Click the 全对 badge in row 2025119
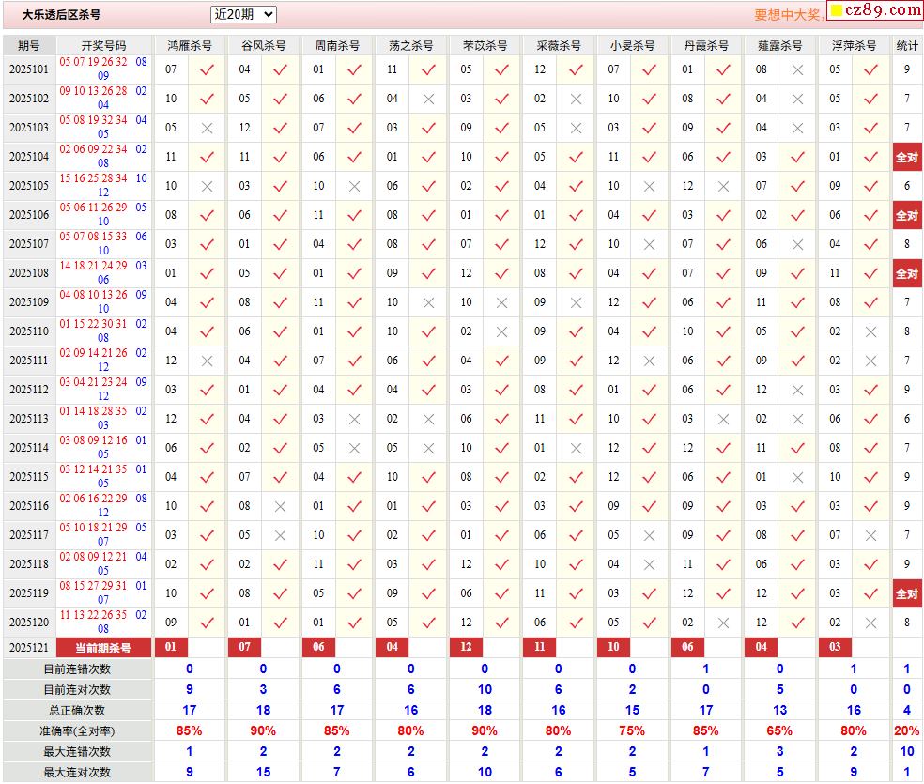 906,593
